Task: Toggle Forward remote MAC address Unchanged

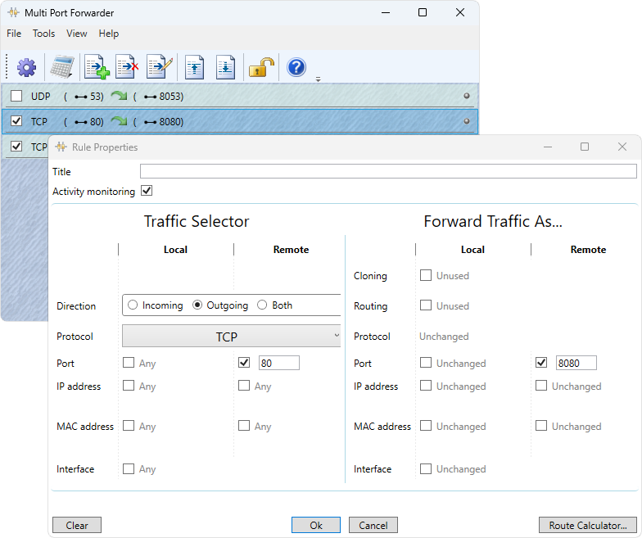Action: [541, 426]
